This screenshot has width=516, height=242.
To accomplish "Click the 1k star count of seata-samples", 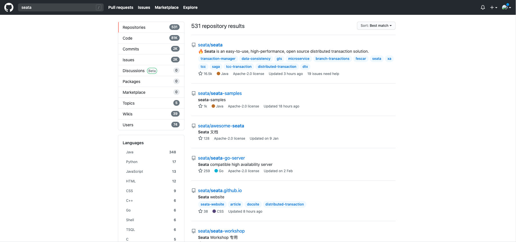I will (x=203, y=106).
